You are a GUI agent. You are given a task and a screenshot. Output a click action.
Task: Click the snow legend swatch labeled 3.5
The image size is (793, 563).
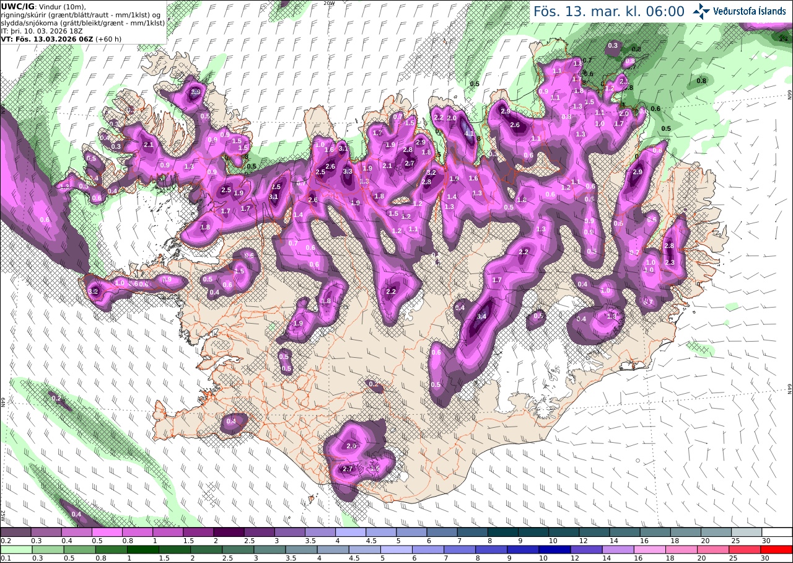(320, 532)
